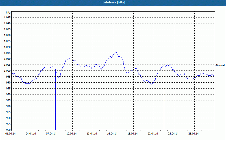Click the 22.04.14 date label
226x141 pixels.
coord(153,134)
